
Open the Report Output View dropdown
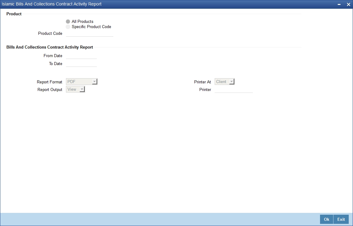75,89
